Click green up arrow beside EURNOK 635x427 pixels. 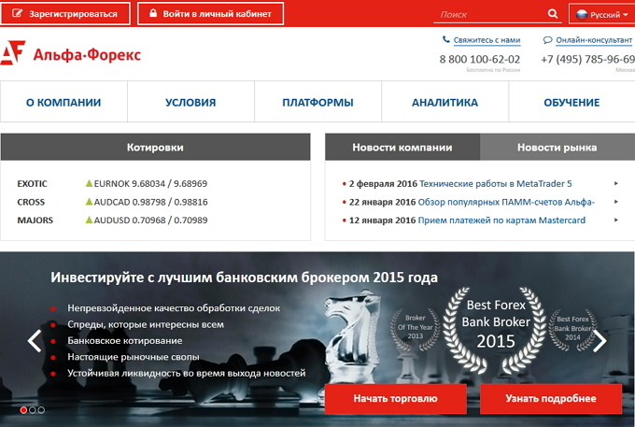click(89, 183)
